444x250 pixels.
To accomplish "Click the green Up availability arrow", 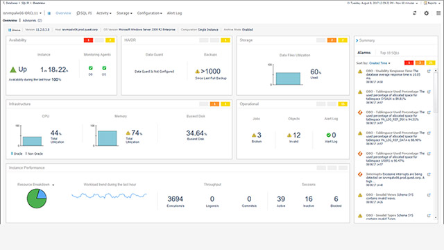I will (13, 69).
